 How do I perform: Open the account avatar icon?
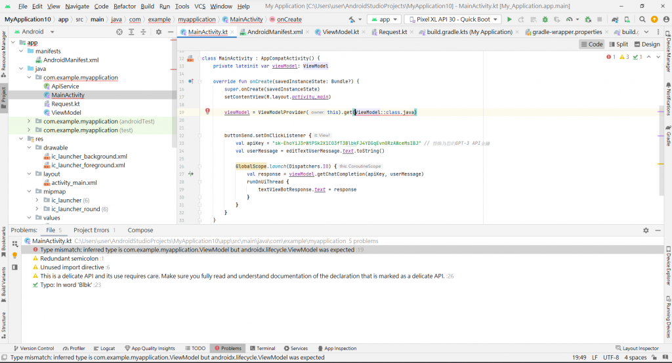tap(666, 19)
